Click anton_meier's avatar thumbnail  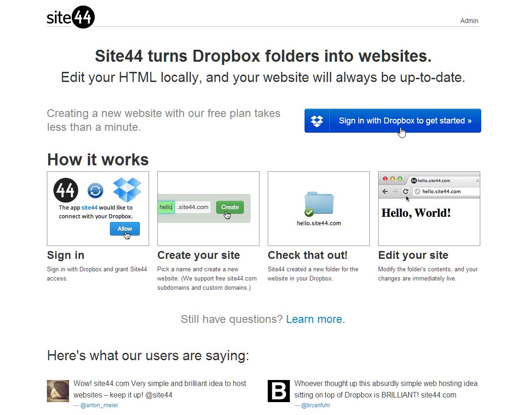pyautogui.click(x=58, y=391)
